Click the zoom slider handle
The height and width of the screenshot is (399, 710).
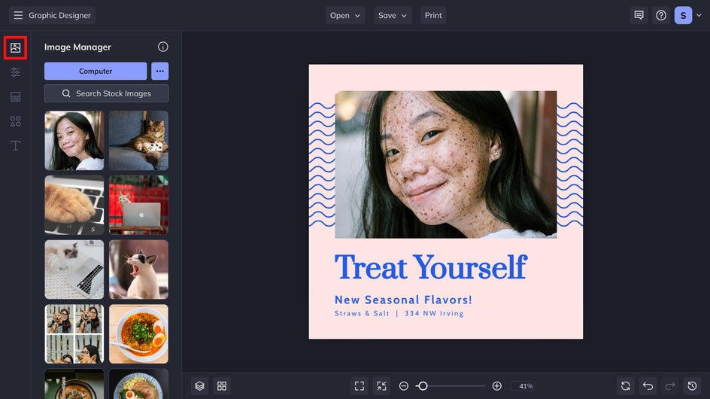(423, 386)
